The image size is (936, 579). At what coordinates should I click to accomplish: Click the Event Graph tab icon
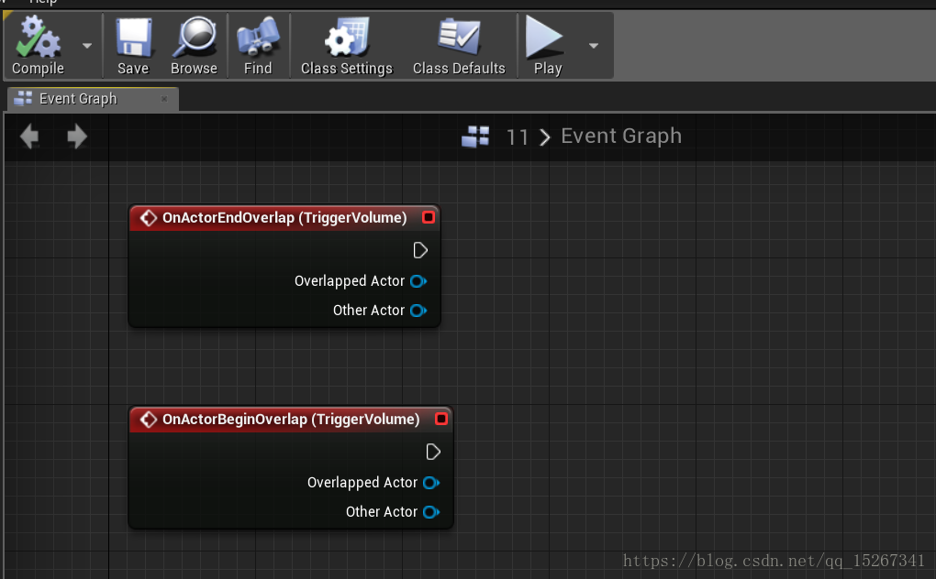pyautogui.click(x=23, y=98)
